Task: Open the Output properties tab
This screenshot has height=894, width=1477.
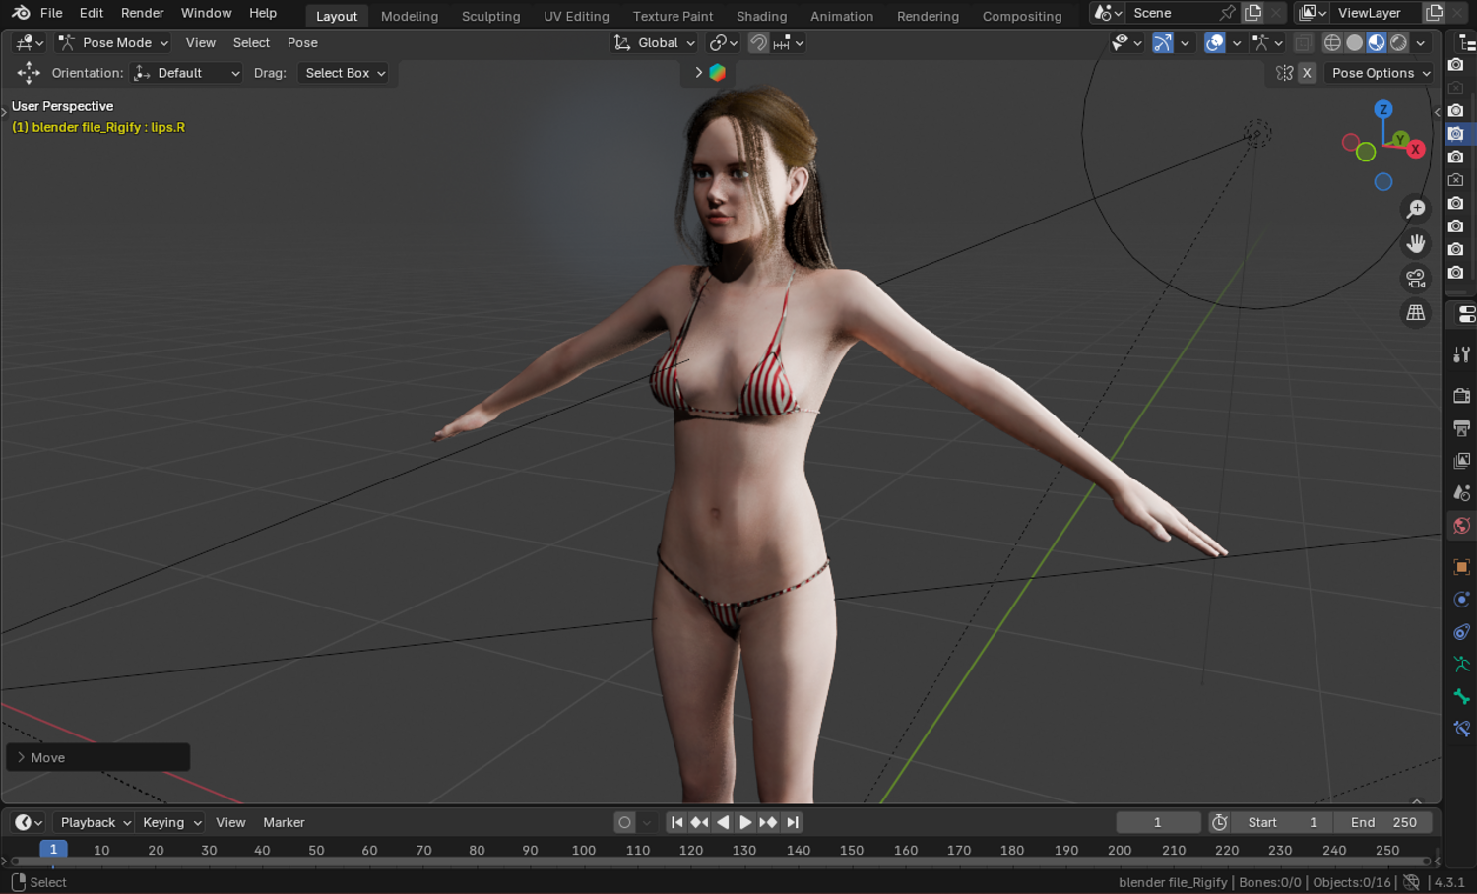Action: (1462, 428)
